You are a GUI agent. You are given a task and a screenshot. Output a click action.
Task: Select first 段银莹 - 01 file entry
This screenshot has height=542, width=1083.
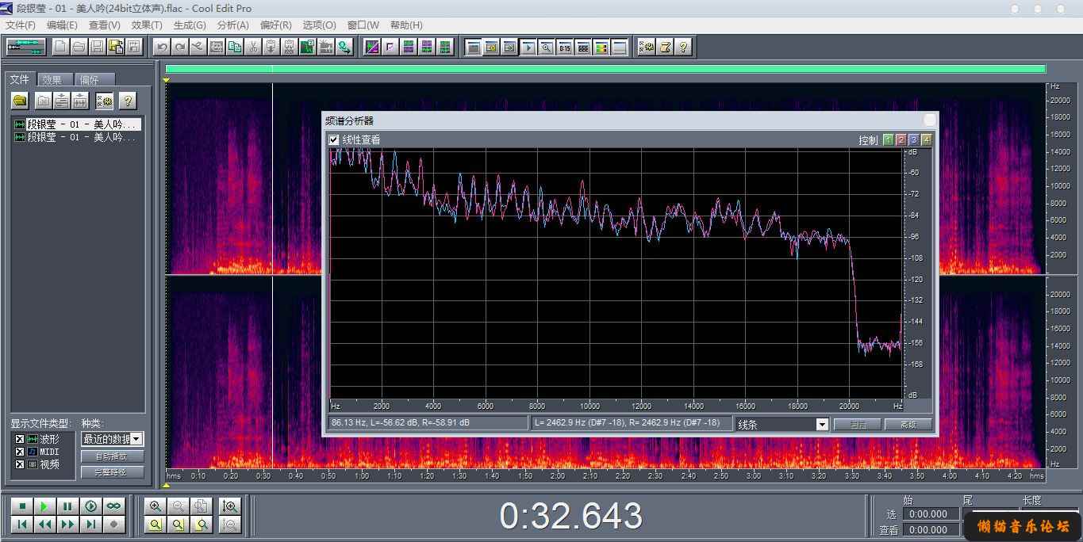coord(79,124)
